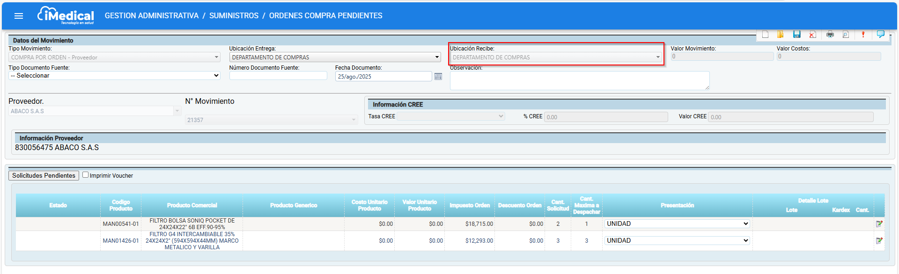
Task: Edit lot details for MAN01426-01 row
Action: 879,241
